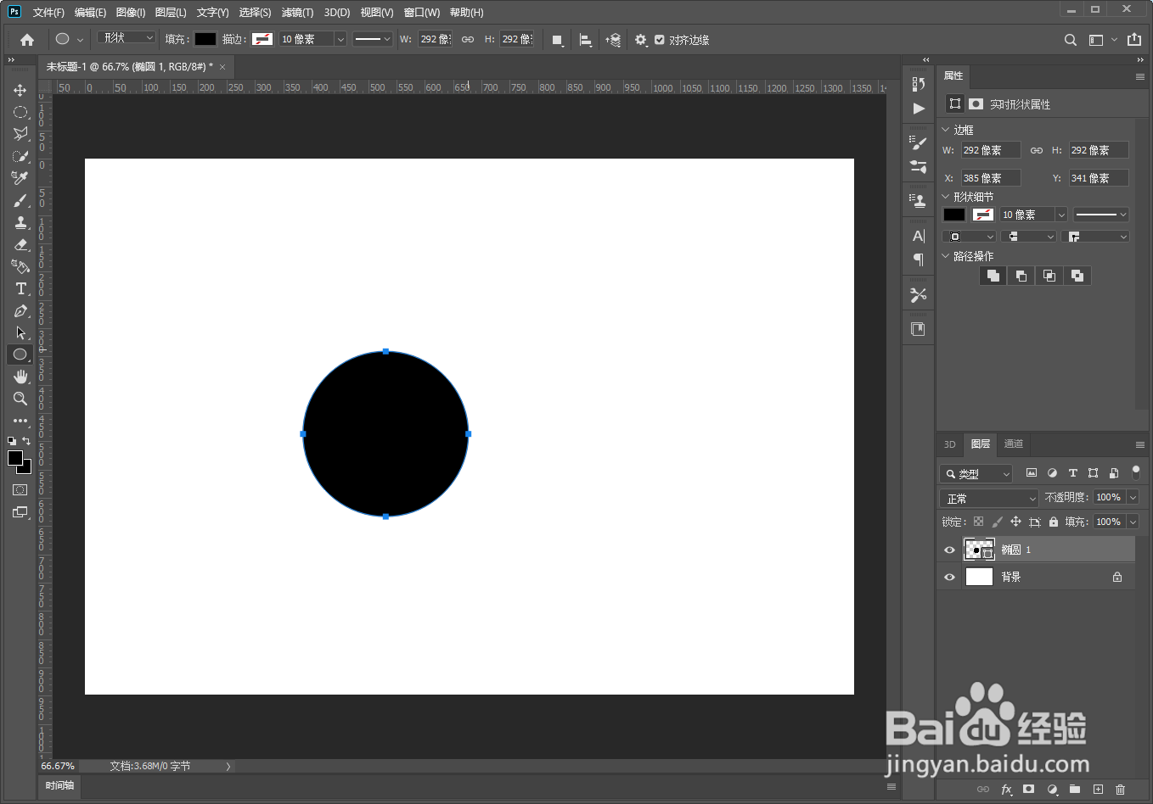Click the Search magnifier icon
Viewport: 1153px width, 804px height.
coord(1070,40)
